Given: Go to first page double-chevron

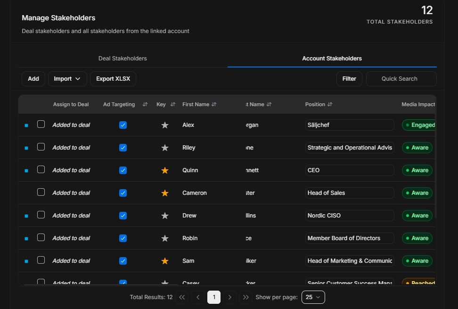Looking at the screenshot, I should coord(182,297).
